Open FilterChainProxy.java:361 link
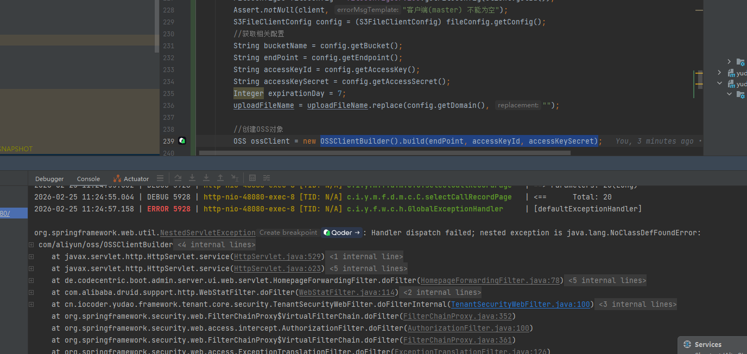Image resolution: width=747 pixels, height=354 pixels. pos(457,340)
